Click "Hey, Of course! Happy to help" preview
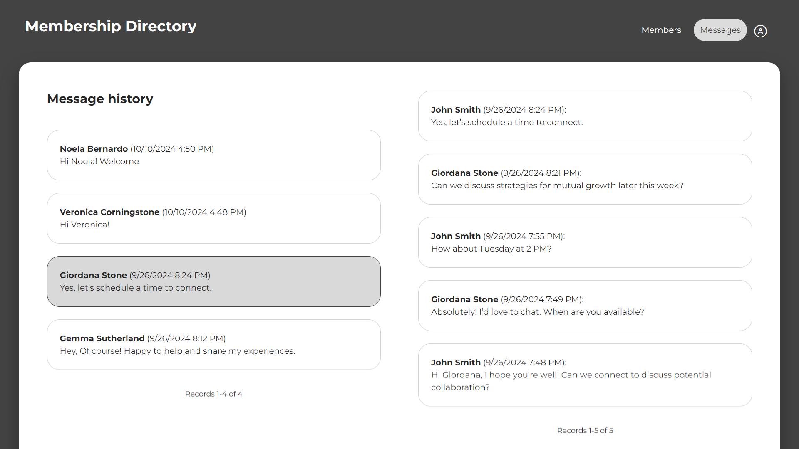Screen dimensions: 799x449 click(x=177, y=351)
